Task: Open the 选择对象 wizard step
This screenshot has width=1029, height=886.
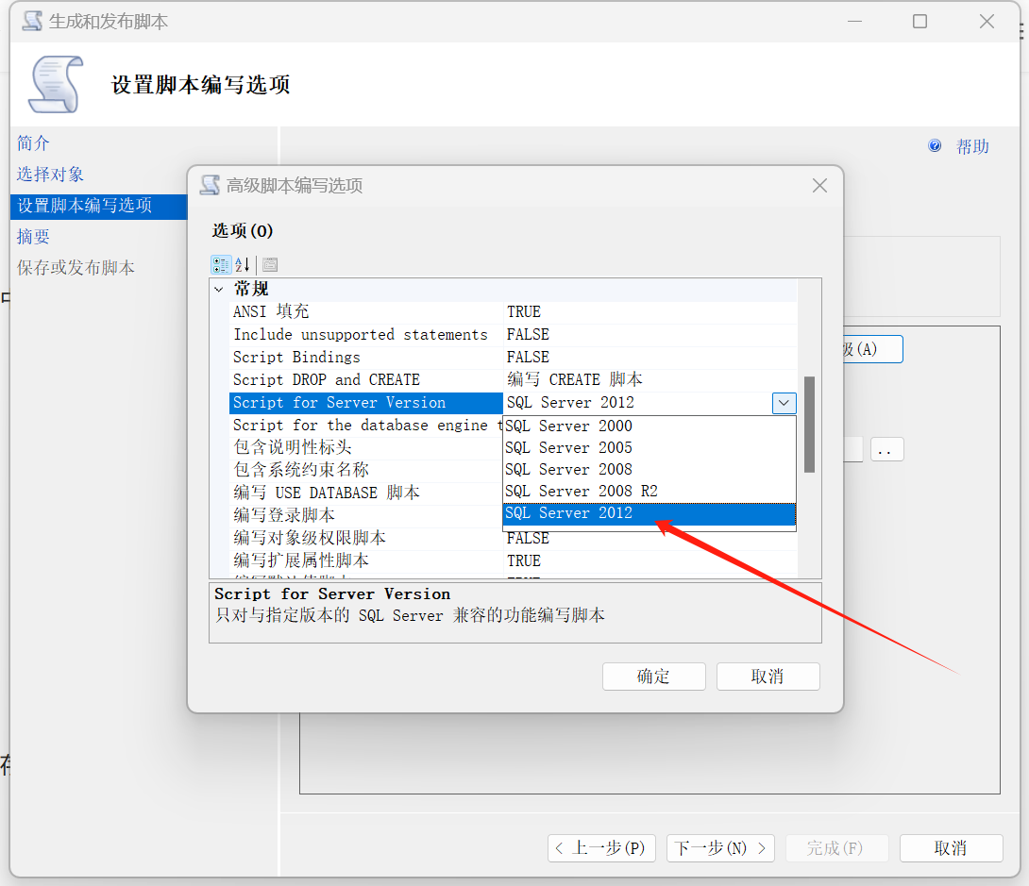Action: [51, 175]
